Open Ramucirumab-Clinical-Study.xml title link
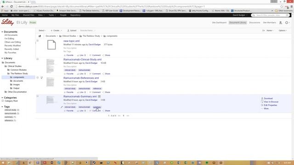 pyautogui.click(x=82, y=60)
